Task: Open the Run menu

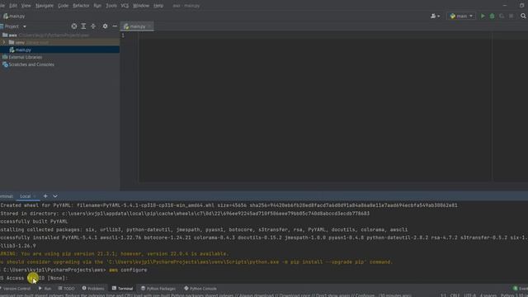Action: click(97, 6)
